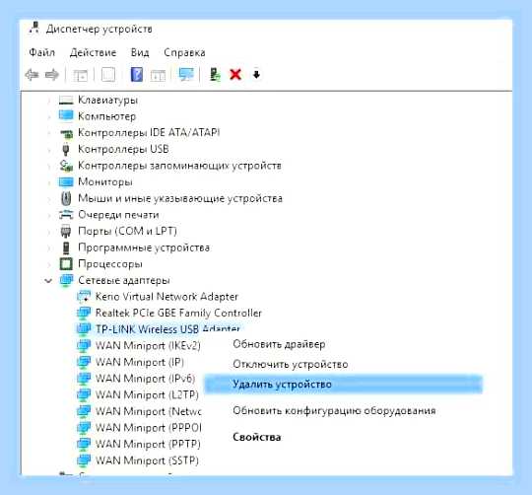
Task: Select WAN Miniport (PPTP)
Action: 148,444
